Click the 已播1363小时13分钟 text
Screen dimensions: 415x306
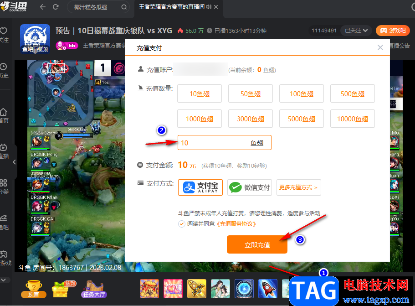tap(241, 31)
